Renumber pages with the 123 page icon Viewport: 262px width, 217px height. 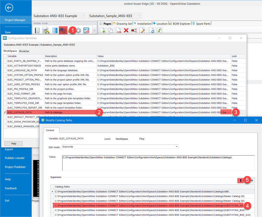[x=119, y=30]
